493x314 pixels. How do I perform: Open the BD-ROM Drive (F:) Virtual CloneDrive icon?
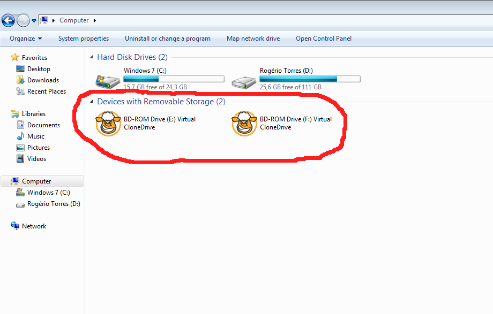tap(244, 124)
